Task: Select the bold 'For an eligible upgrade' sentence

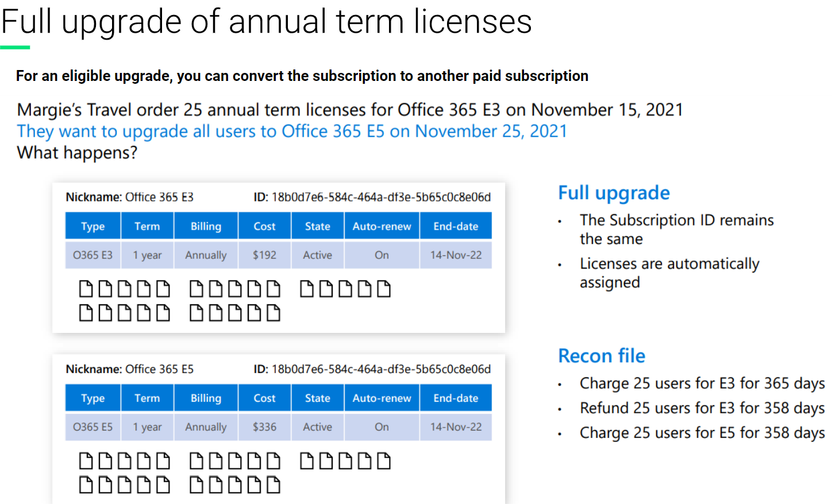Action: click(x=302, y=76)
